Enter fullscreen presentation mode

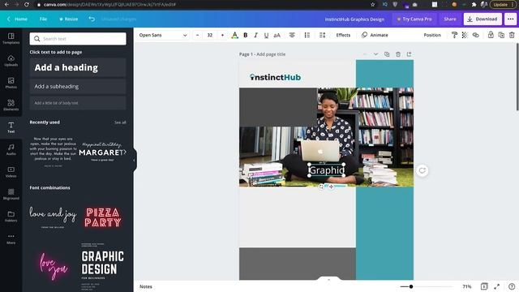coord(497,286)
